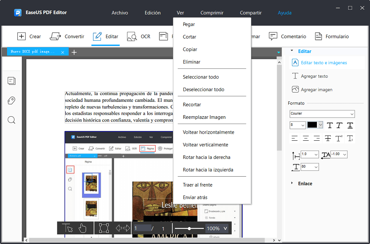Go to next page with right arrow
The height and width of the screenshot is (244, 370).
point(127,228)
